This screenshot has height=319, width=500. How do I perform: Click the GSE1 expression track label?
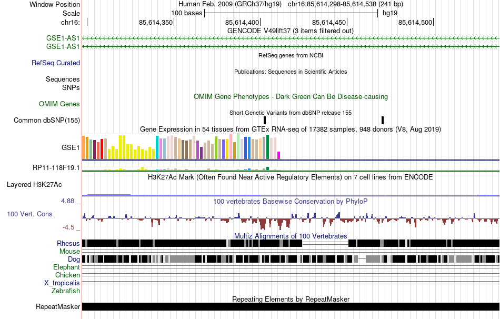[71, 148]
